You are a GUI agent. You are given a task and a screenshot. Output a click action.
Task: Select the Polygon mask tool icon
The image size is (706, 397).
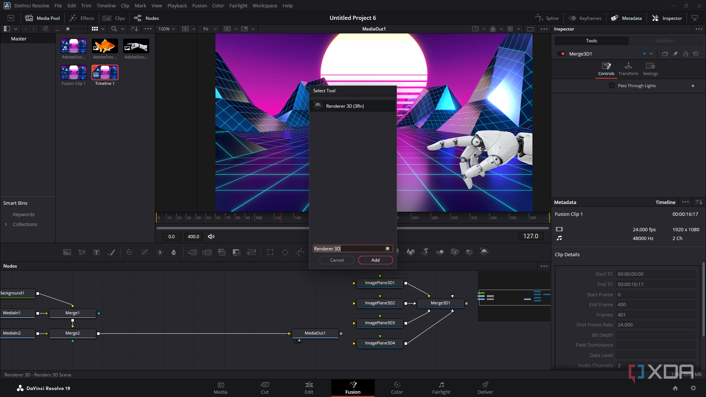[x=300, y=252]
